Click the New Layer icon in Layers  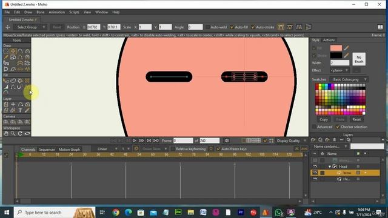tap(313, 140)
